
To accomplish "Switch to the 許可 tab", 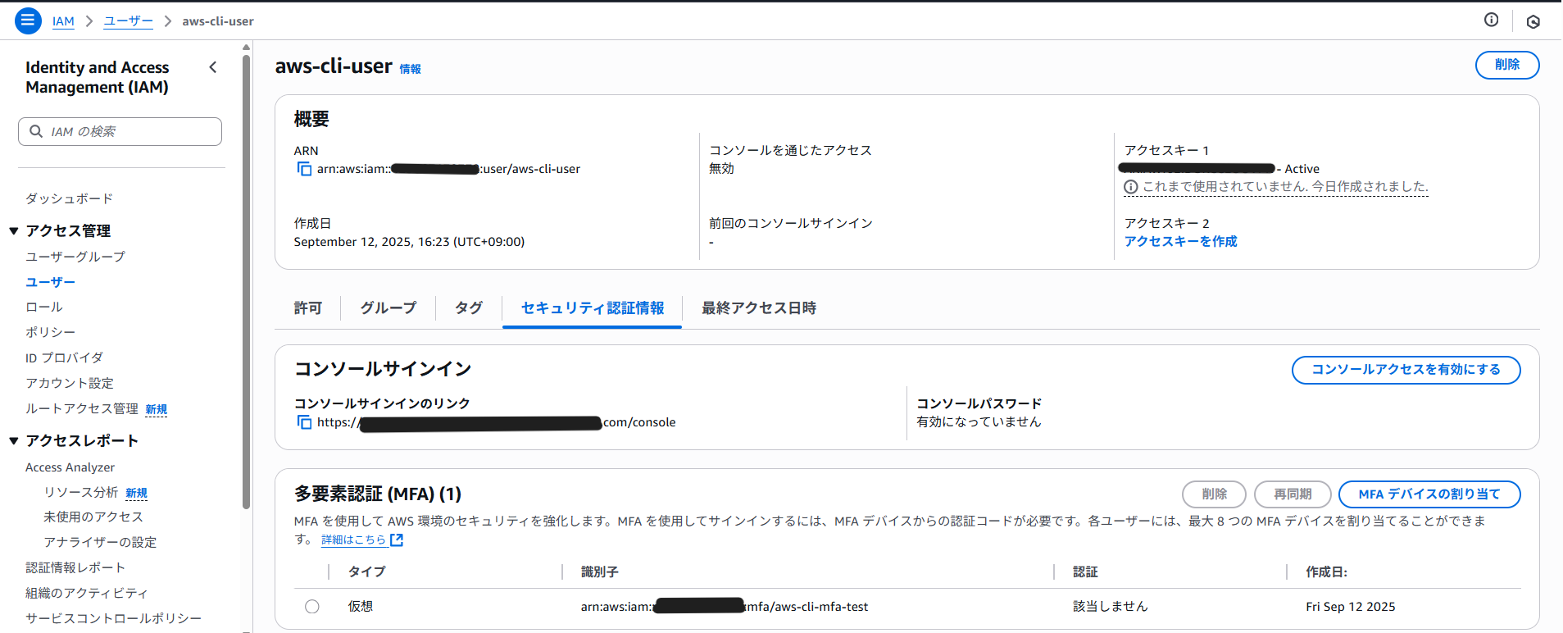I will pyautogui.click(x=308, y=308).
